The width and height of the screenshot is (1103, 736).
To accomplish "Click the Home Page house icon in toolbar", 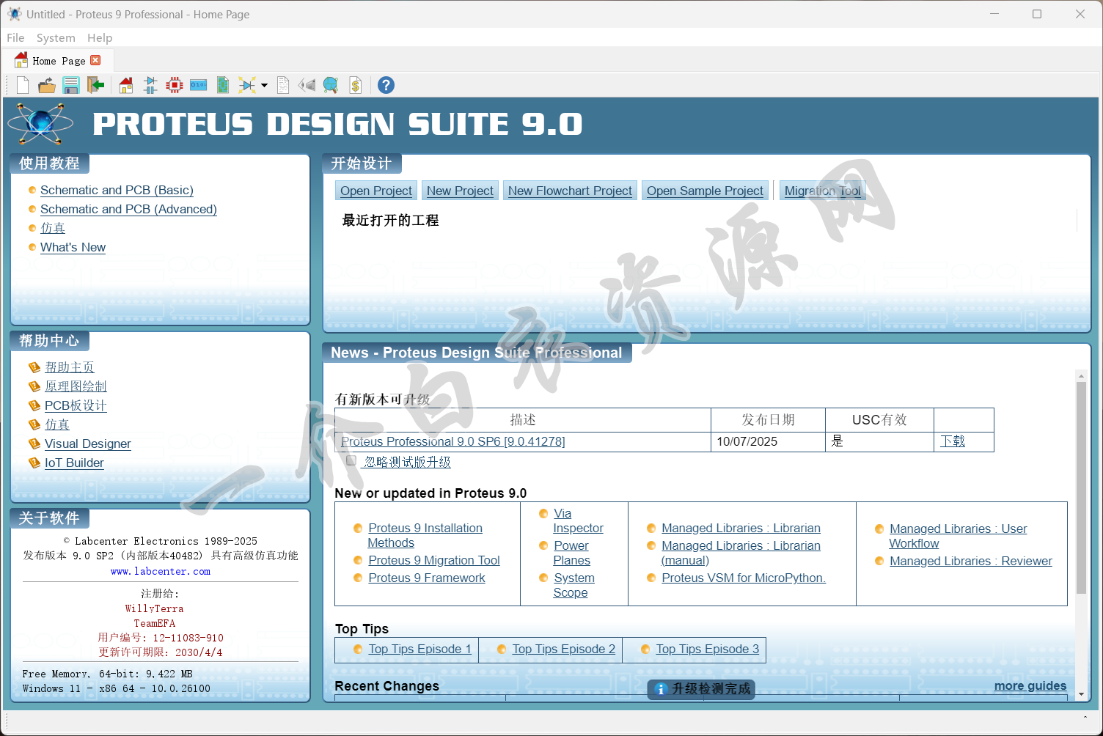I will 126,86.
